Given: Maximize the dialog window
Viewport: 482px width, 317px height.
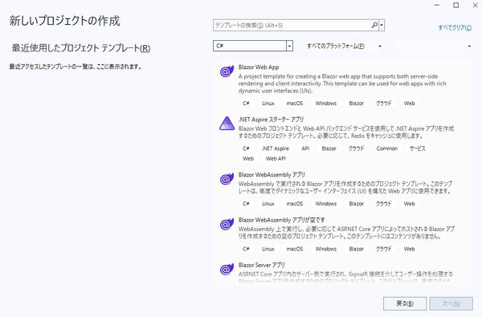Looking at the screenshot, I should coord(456,6).
